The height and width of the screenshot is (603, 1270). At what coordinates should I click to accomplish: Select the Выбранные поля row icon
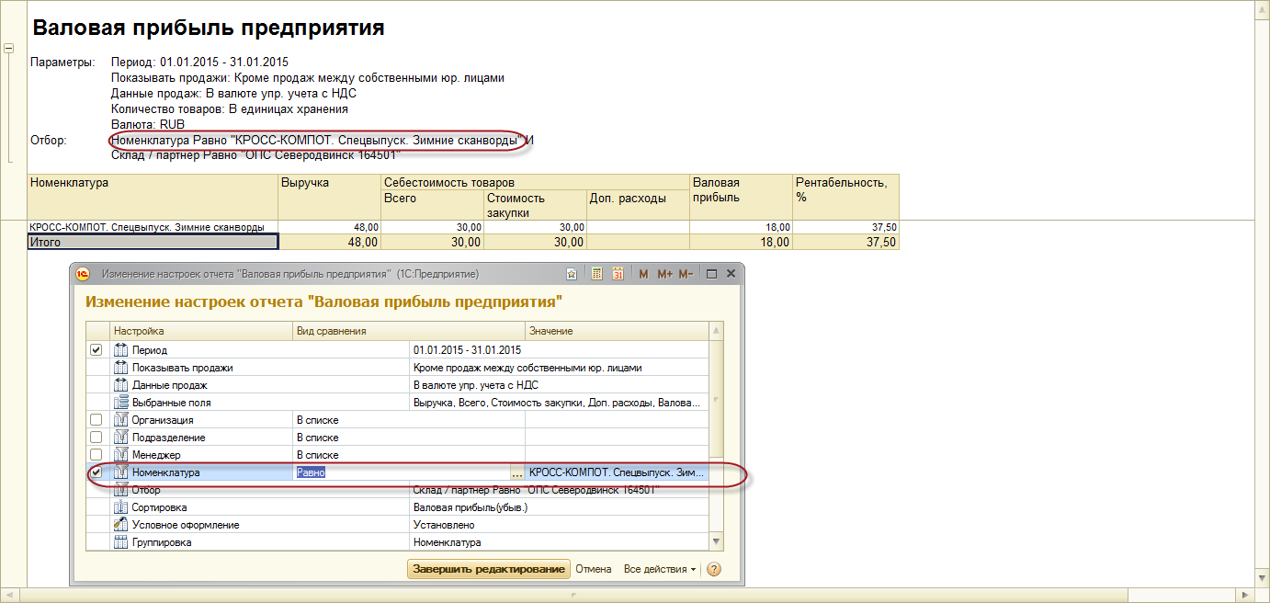click(x=119, y=403)
